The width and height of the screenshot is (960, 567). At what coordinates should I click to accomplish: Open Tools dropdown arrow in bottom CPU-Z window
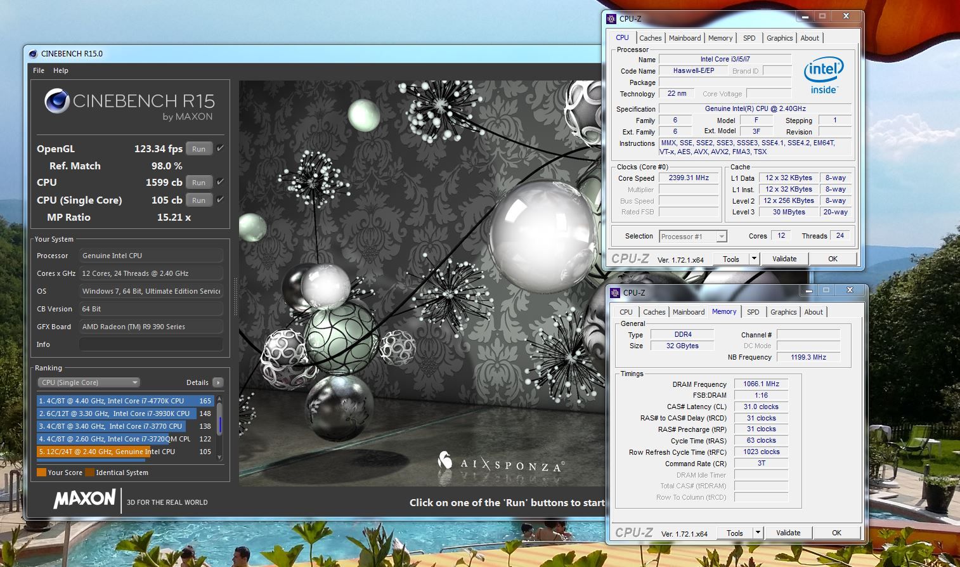point(758,533)
